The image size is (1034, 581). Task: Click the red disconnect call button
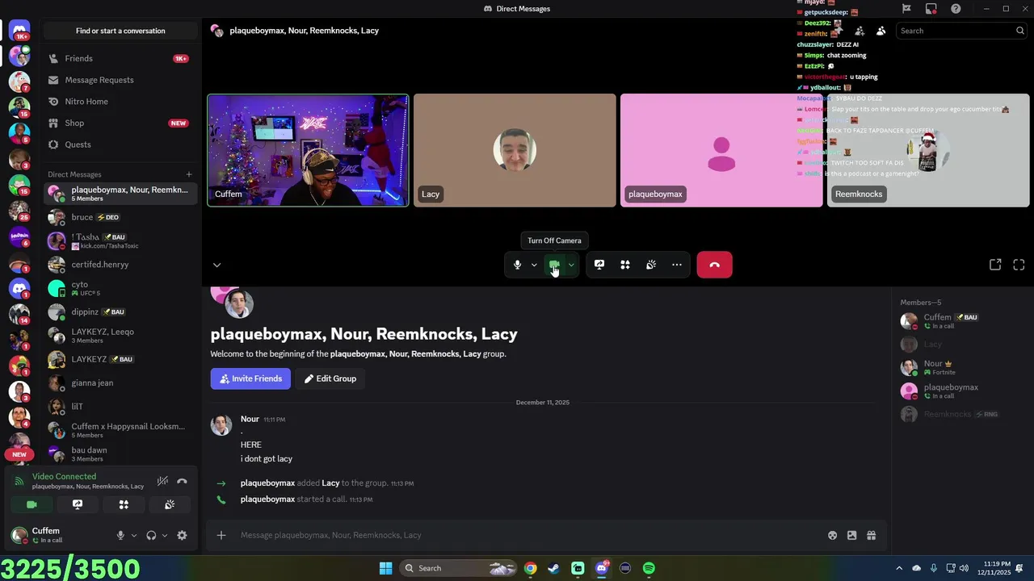[x=714, y=265]
